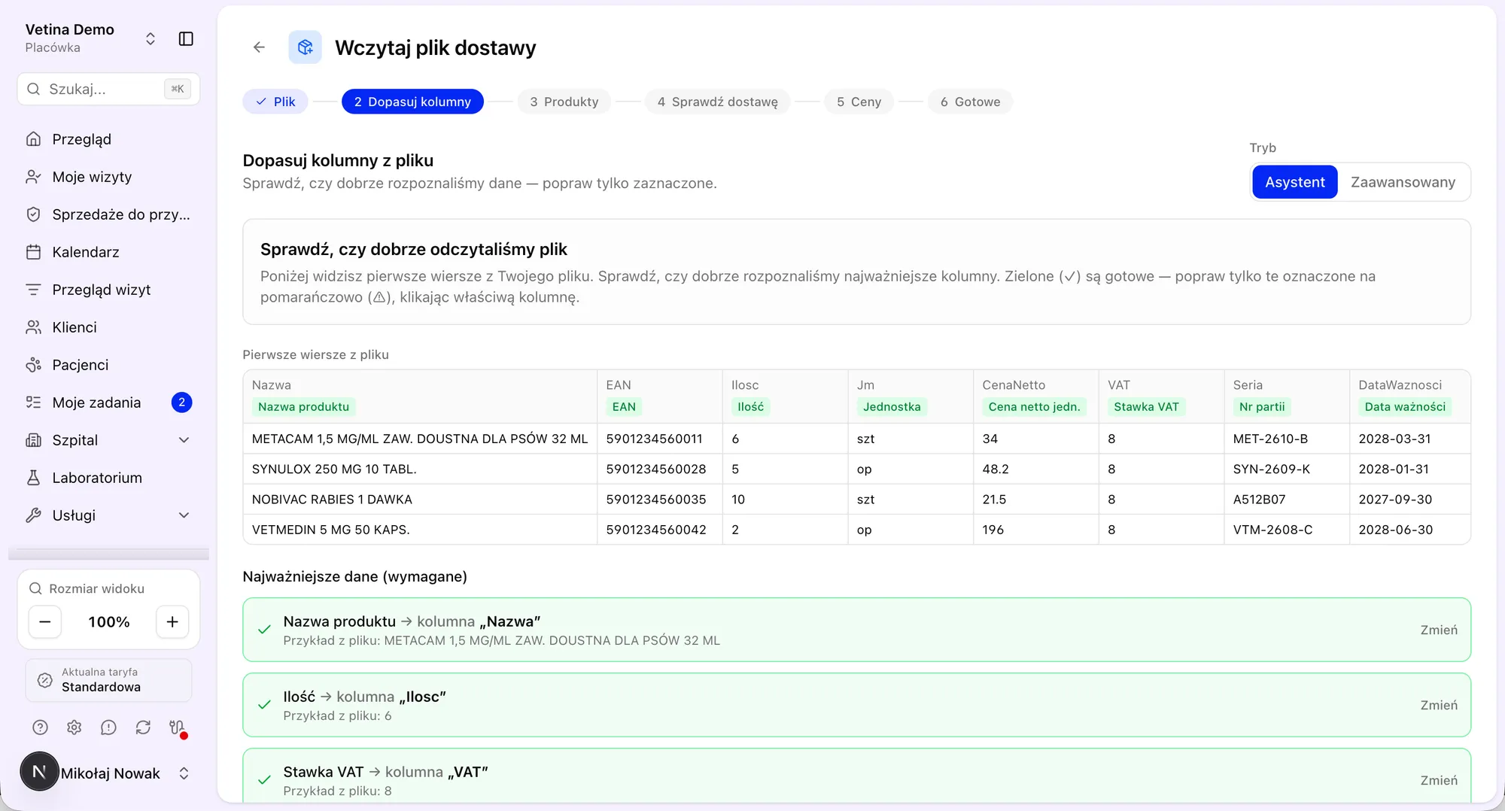Click the back arrow icon

click(x=259, y=47)
